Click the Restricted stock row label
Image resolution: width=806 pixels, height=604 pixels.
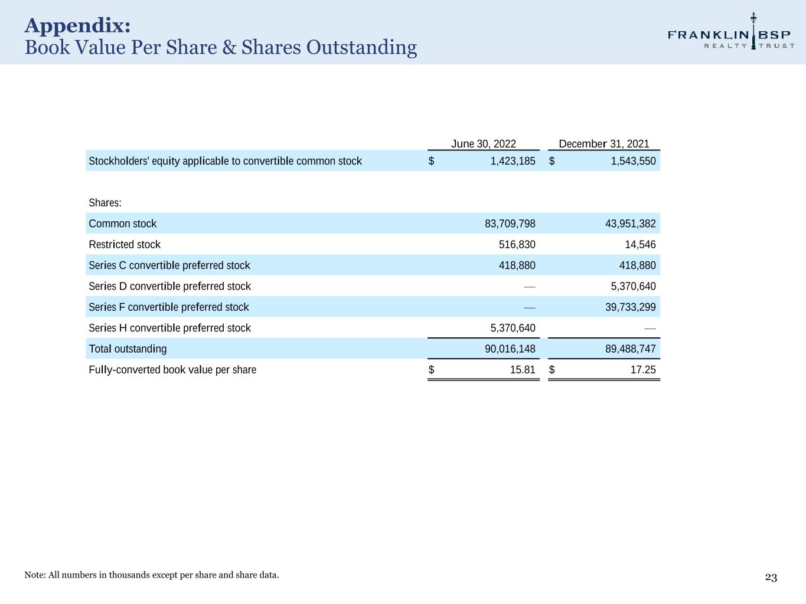125,244
